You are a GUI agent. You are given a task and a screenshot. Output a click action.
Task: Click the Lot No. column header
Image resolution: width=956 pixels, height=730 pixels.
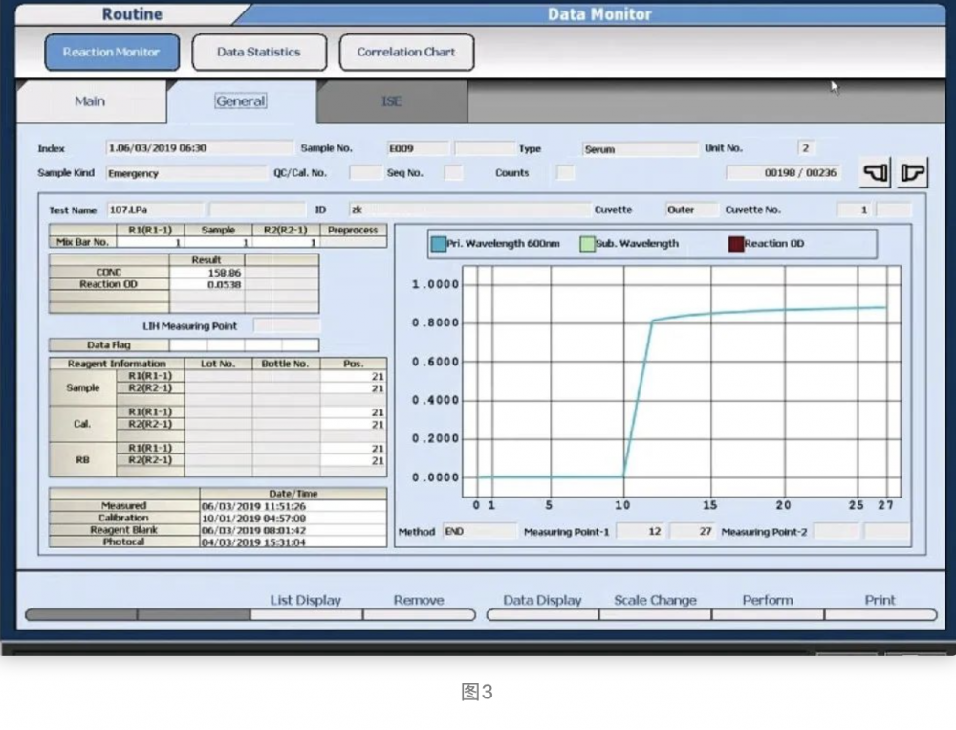(x=218, y=364)
